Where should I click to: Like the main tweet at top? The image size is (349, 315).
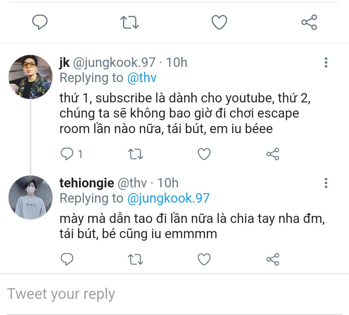219,23
